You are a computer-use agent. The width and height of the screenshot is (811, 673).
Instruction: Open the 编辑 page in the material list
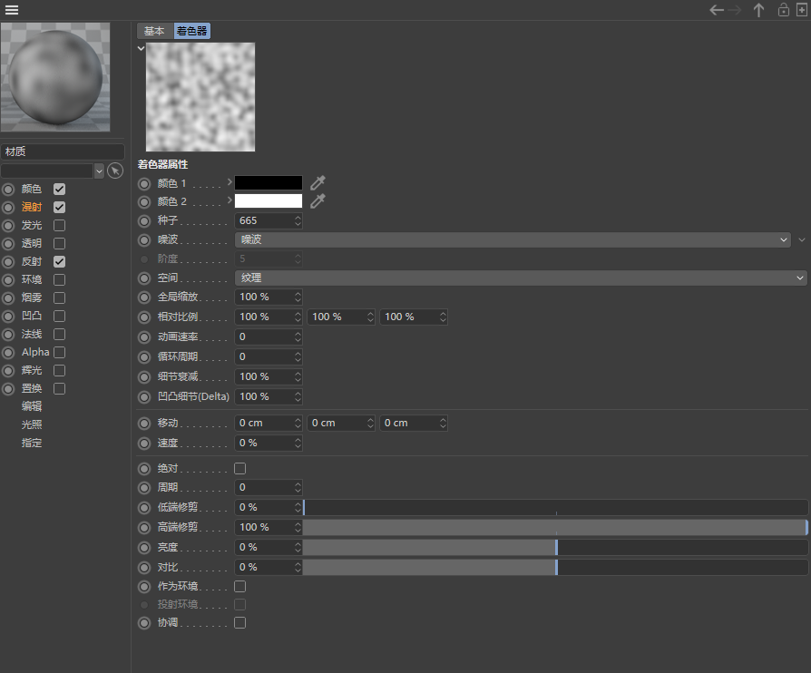click(x=32, y=406)
